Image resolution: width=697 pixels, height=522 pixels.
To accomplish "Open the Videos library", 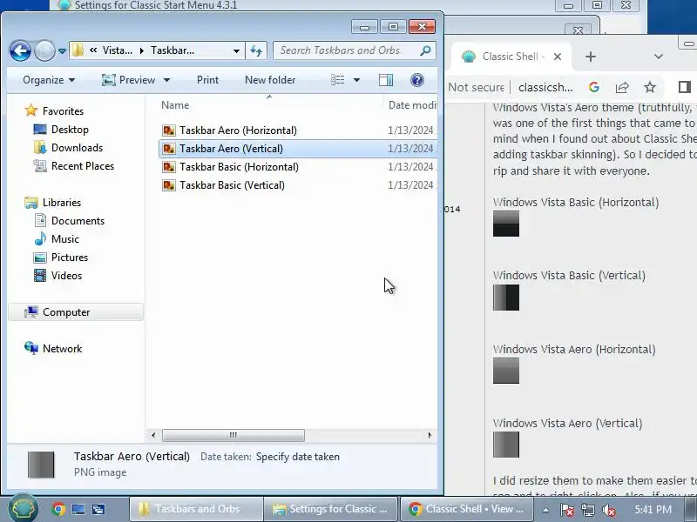I will click(x=67, y=276).
